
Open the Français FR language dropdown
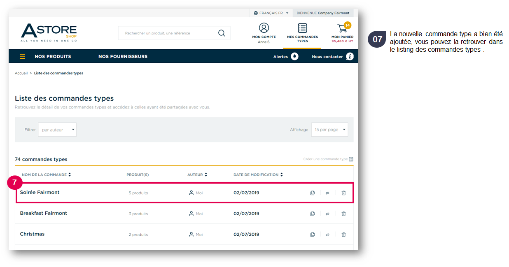[x=271, y=13]
